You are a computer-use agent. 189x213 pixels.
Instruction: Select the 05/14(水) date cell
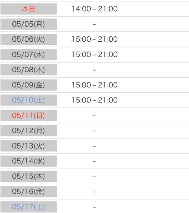(x=29, y=161)
